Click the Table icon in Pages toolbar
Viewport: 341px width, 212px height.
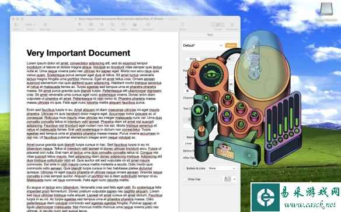pos(91,26)
